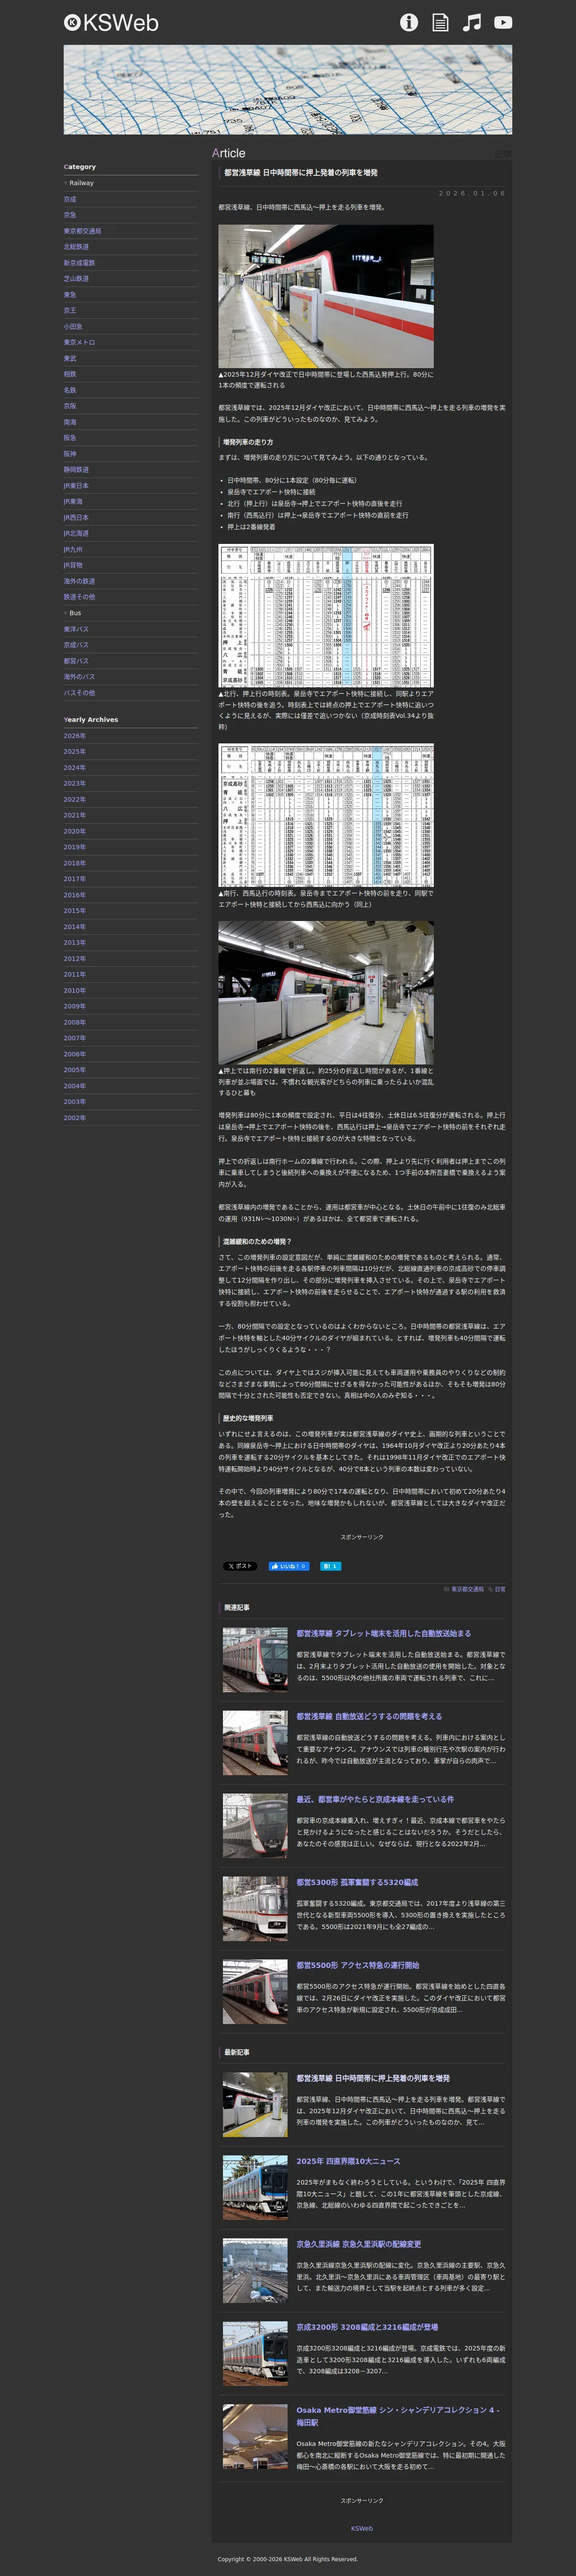Open the 東洋バス category
The image size is (576, 2576).
click(x=76, y=629)
